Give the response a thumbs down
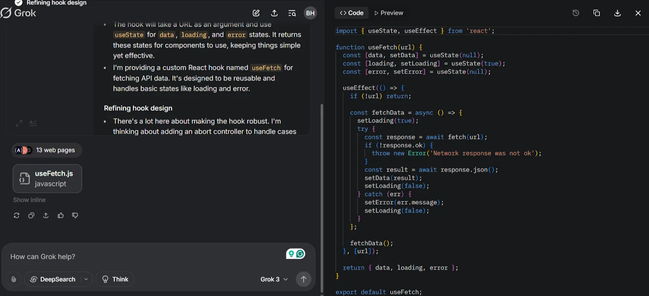This screenshot has width=649, height=296. (75, 216)
